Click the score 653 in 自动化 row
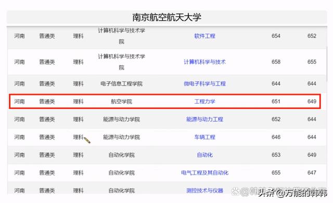This screenshot has width=333, height=203. (x=276, y=155)
